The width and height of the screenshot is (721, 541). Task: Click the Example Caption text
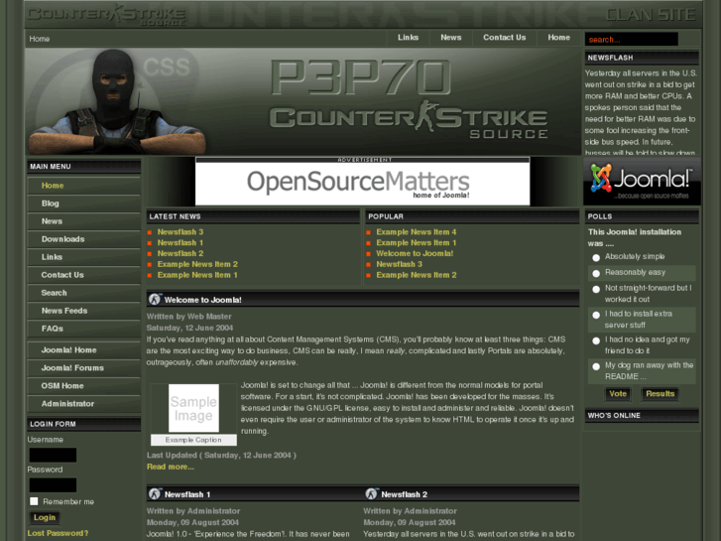(193, 440)
